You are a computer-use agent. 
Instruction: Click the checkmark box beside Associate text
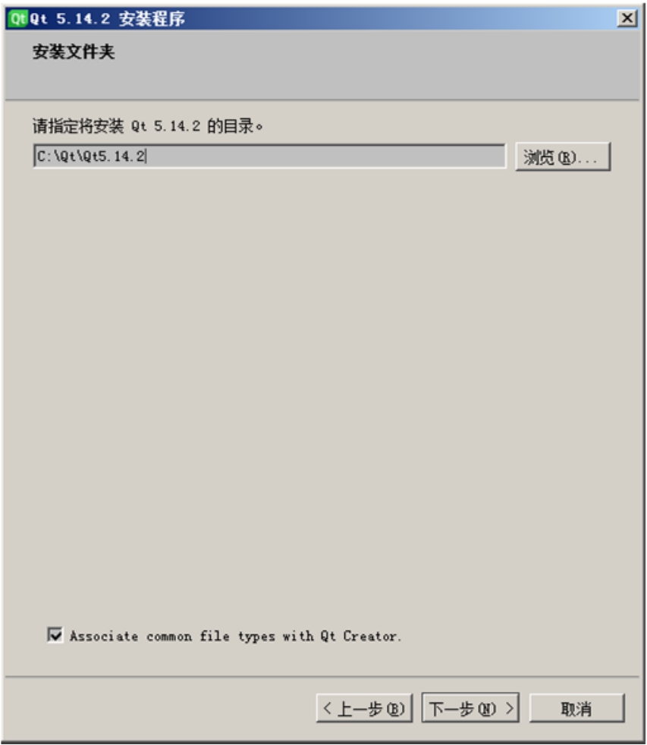coord(55,635)
